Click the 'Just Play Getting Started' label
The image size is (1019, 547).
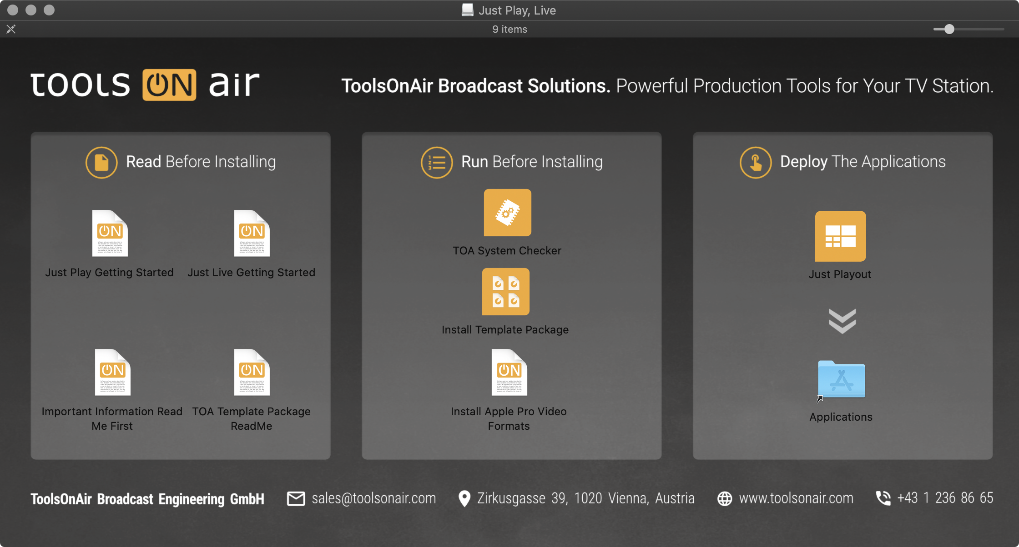pyautogui.click(x=109, y=273)
